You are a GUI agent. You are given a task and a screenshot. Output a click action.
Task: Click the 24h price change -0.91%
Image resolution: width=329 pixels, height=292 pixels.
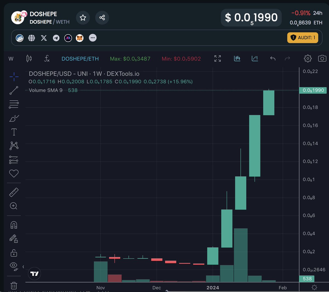click(301, 13)
